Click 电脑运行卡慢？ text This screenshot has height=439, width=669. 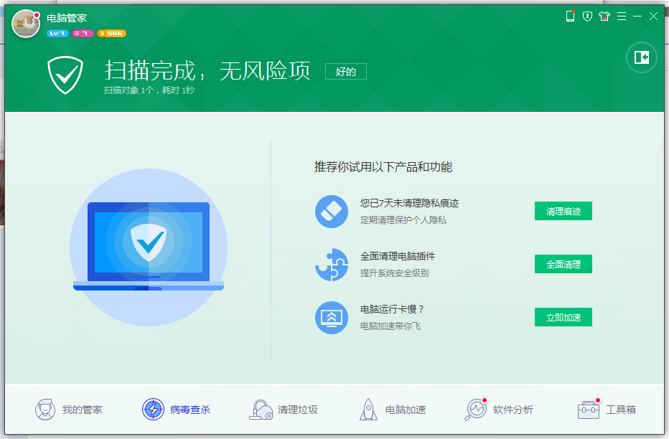tap(392, 309)
